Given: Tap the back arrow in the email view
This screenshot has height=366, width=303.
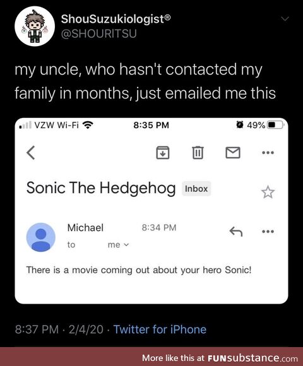Looking at the screenshot, I should (x=31, y=153).
